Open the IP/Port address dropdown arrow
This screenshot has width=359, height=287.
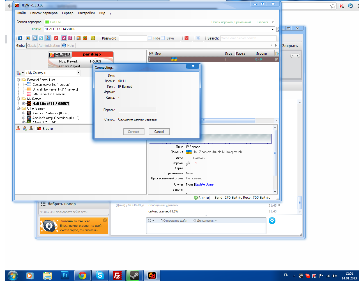coord(273,29)
